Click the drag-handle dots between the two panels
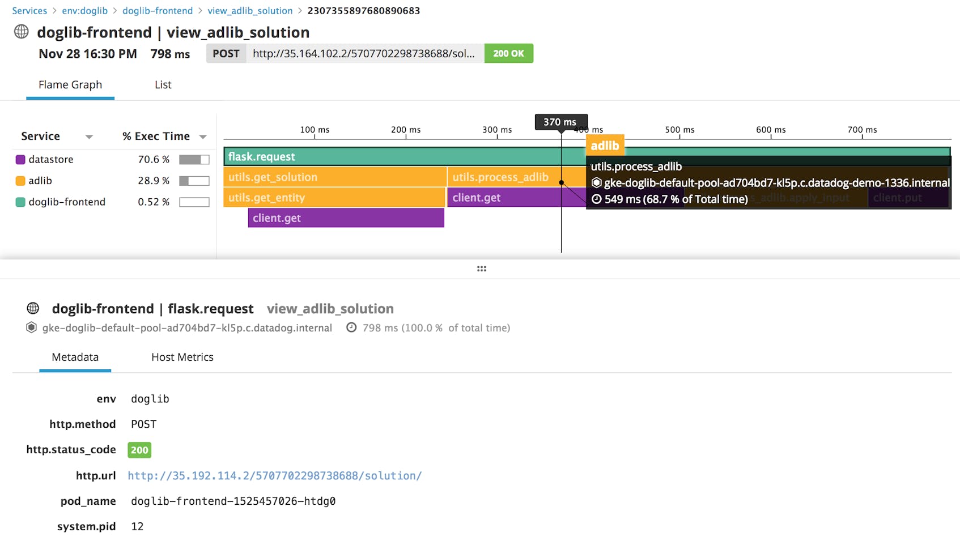960x545 pixels. (481, 268)
